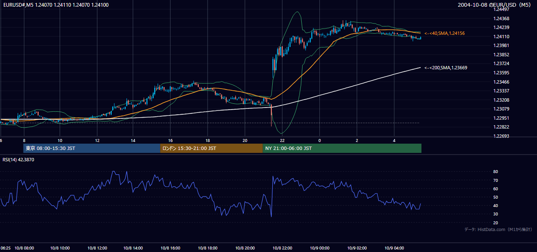537x252 pixels.
Task: Select the white 200 SMA 1.23669 label
Action: pos(446,68)
